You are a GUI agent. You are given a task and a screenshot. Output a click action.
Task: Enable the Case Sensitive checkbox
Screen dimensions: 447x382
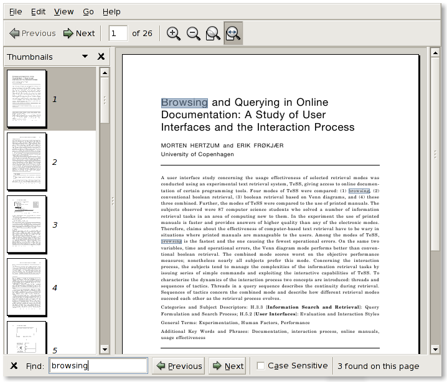tap(261, 366)
